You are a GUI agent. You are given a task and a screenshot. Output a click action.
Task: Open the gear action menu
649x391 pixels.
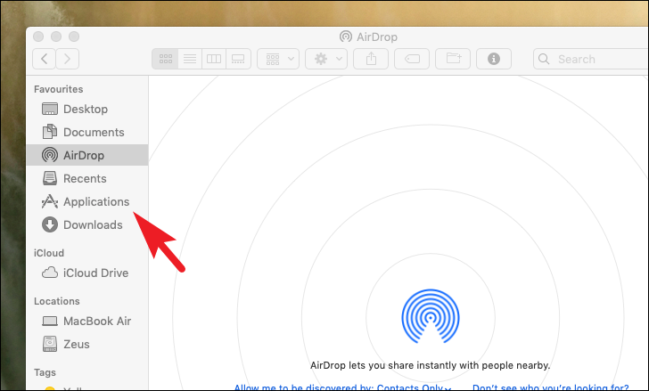coord(326,59)
